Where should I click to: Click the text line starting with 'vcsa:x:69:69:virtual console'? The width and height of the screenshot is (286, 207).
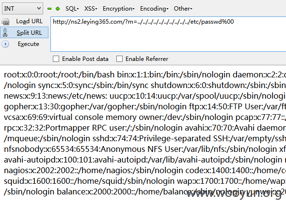(145, 117)
